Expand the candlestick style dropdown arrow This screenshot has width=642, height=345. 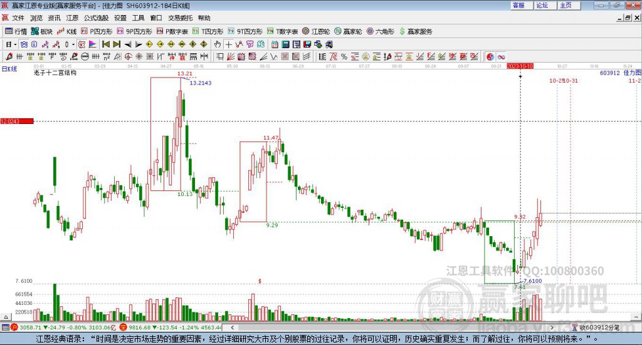pyautogui.click(x=73, y=44)
